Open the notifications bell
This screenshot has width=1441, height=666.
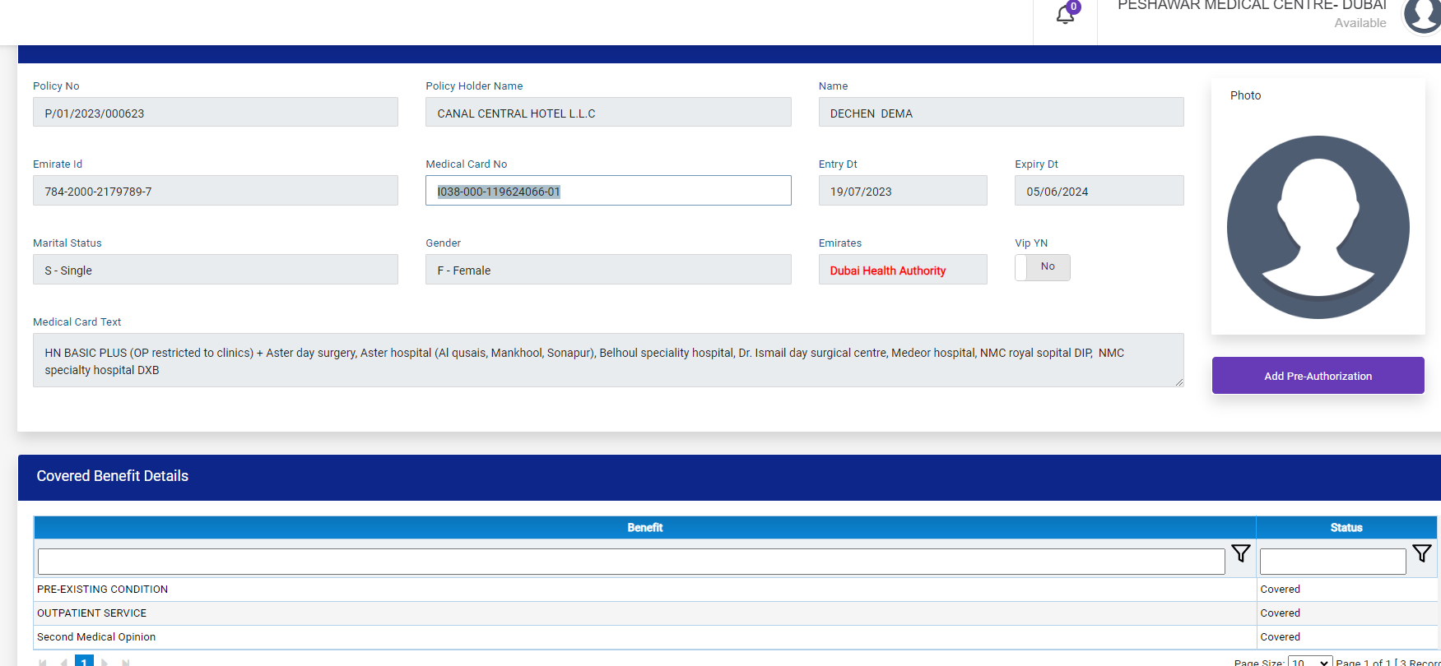pyautogui.click(x=1065, y=15)
